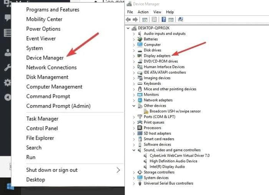The height and width of the screenshot is (195, 269).
Task: Open the File menu in Device Manager
Action: [130, 12]
